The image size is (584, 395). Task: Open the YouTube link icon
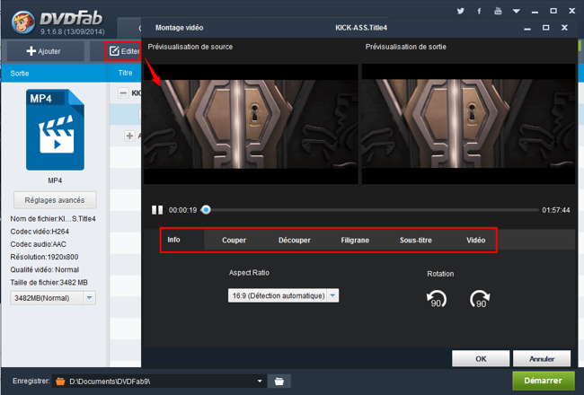click(498, 11)
